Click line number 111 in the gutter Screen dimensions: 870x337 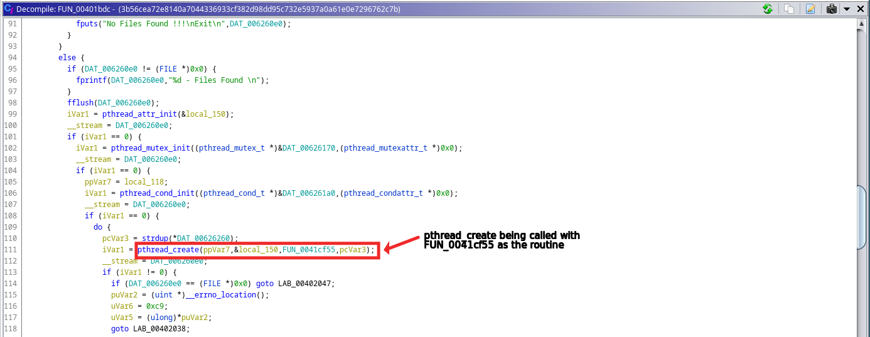(x=10, y=250)
